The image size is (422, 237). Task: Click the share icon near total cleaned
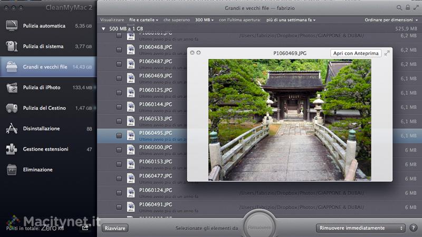click(x=85, y=228)
